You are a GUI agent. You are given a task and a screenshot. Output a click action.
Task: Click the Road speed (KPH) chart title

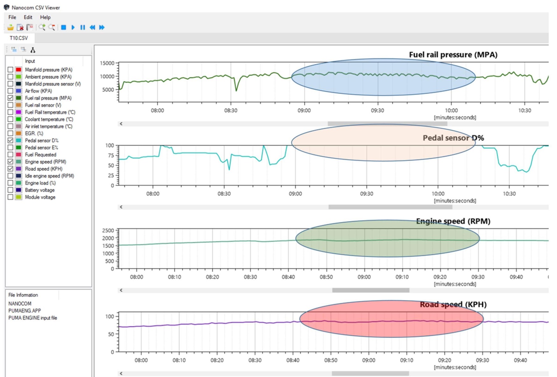453,305
